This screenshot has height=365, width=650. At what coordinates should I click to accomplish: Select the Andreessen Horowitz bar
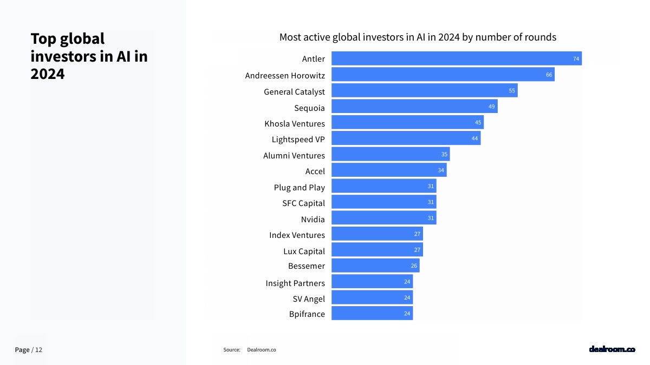pos(443,75)
